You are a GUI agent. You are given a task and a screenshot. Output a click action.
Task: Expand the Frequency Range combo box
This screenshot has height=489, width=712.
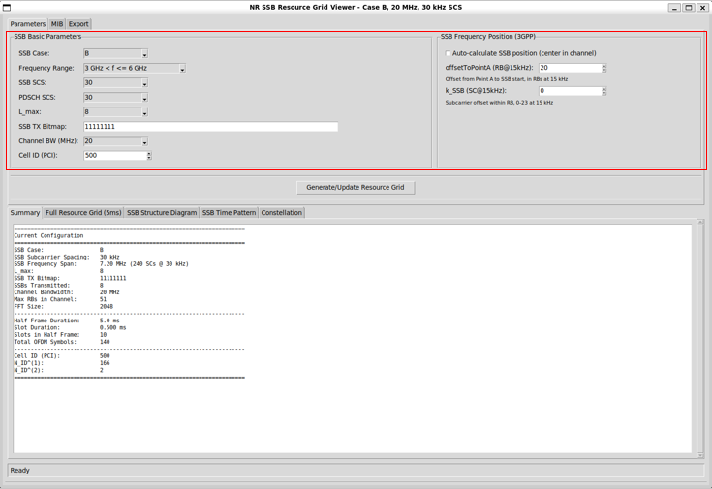135,68
